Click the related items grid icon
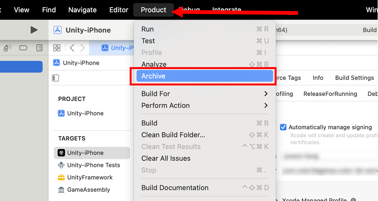This screenshot has height=201, width=378. (57, 48)
